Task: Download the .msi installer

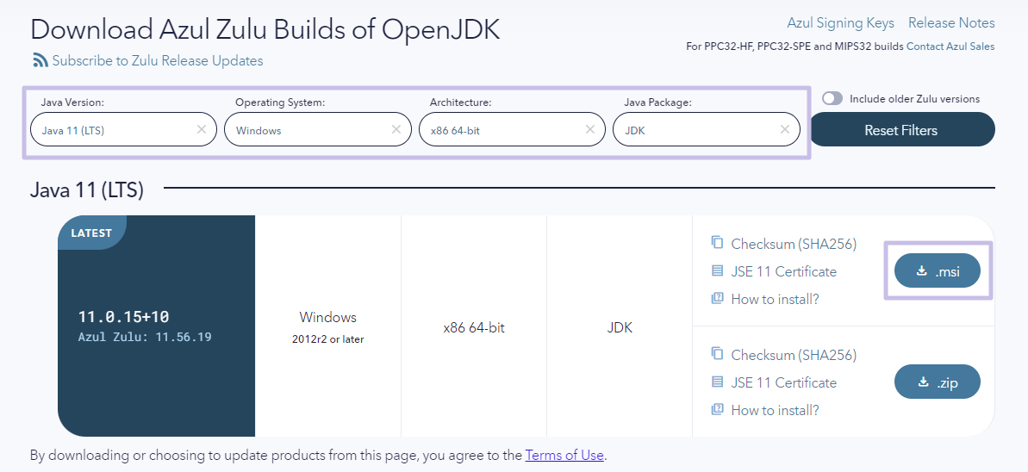Action: coord(938,270)
